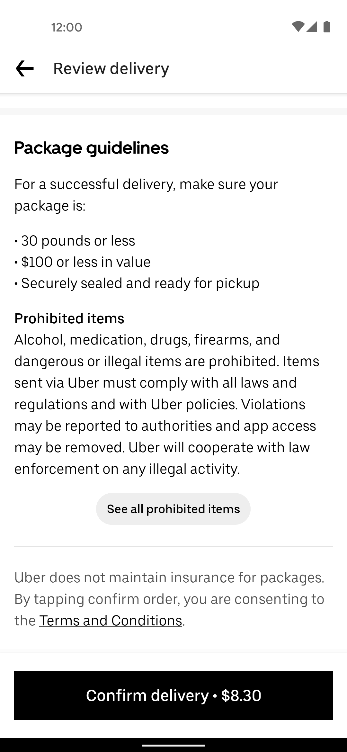347x752 pixels.
Task: Open the Terms and Conditions link
Action: click(x=111, y=621)
